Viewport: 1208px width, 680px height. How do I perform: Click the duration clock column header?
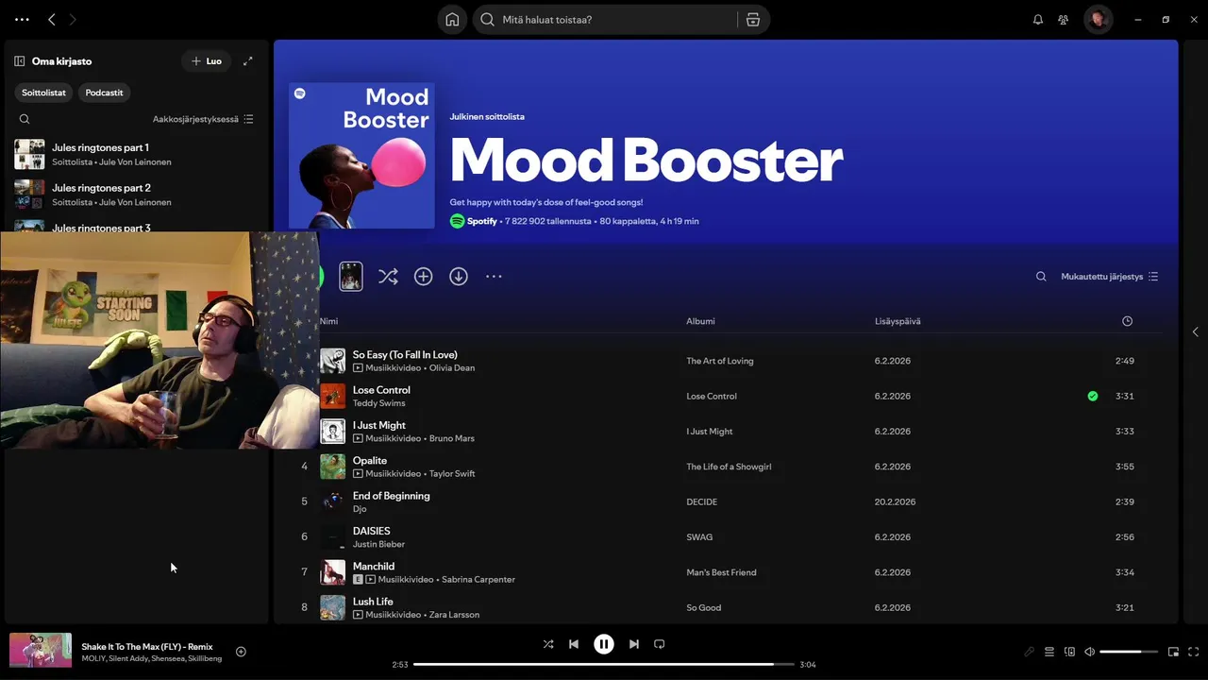(1127, 321)
